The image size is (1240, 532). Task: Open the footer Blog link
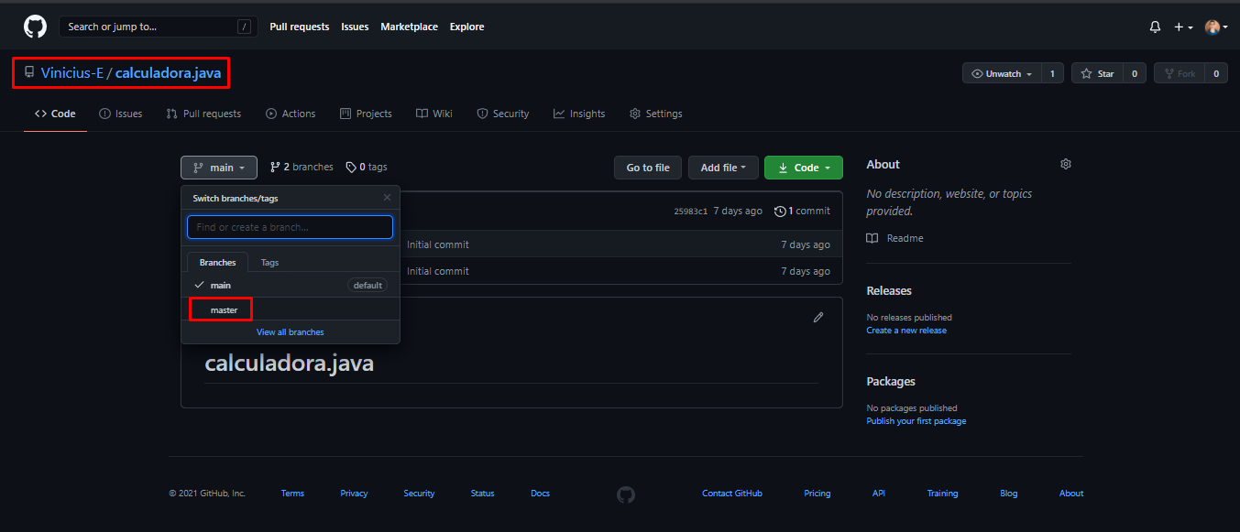pos(1009,494)
